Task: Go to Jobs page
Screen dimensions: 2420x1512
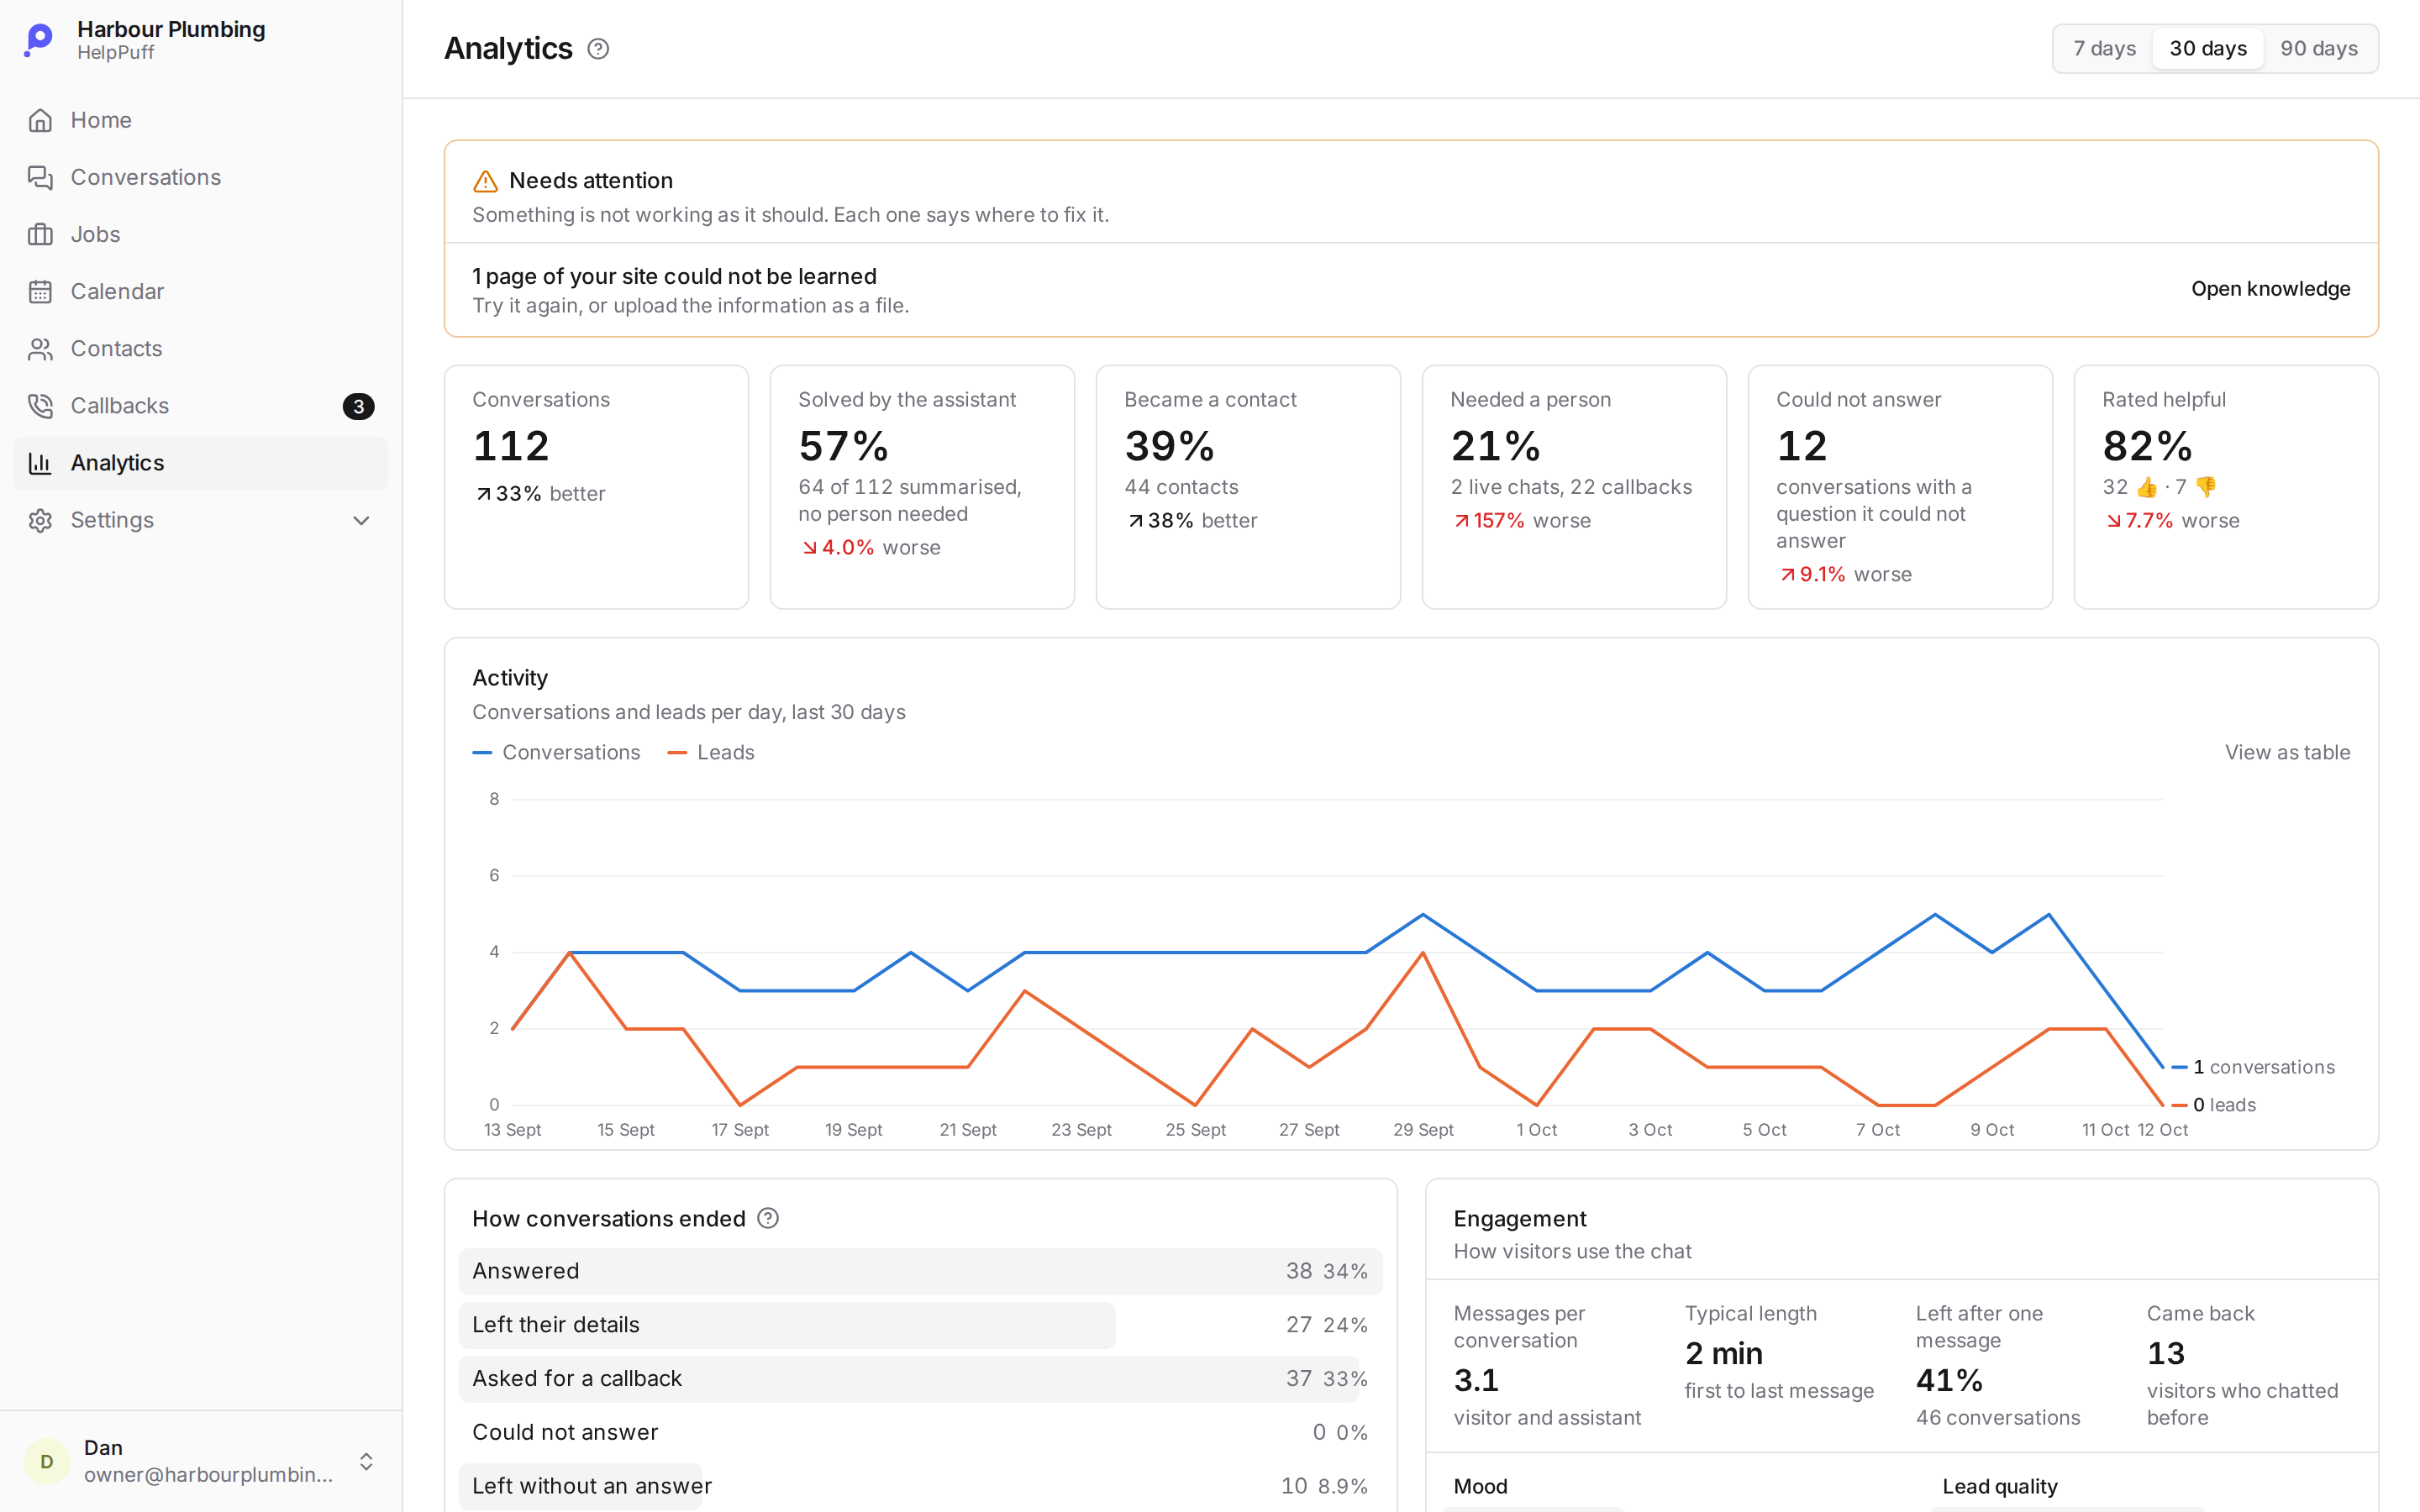Action: pyautogui.click(x=200, y=234)
